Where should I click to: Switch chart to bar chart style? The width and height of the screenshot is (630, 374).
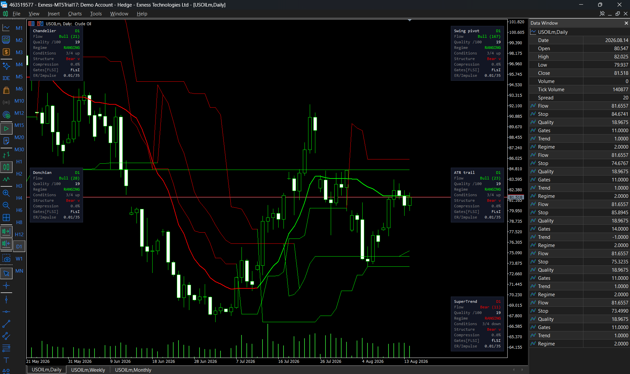[6, 155]
